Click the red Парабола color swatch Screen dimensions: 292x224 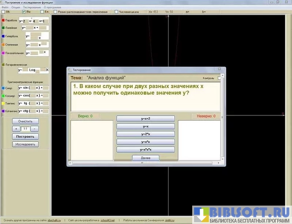(x=3, y=21)
